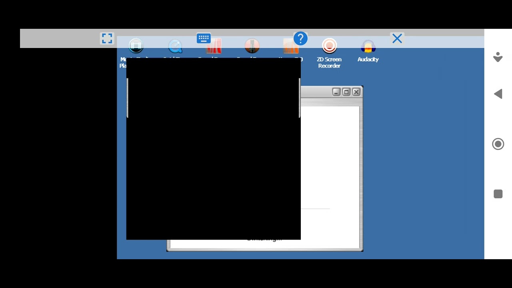Tap the phone square recents button
The image size is (512, 288).
click(498, 194)
